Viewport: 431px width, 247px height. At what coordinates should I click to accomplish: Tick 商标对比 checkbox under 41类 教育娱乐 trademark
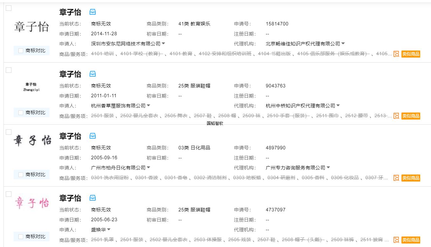(21, 51)
